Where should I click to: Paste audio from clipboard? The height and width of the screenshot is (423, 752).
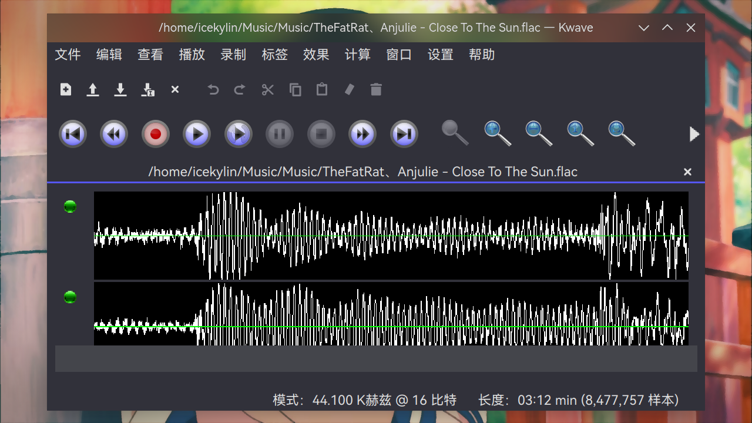point(321,89)
